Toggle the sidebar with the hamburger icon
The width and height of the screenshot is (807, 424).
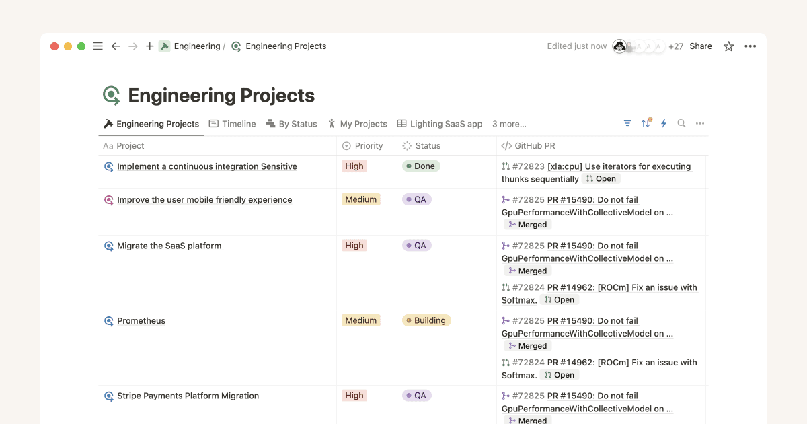pos(98,46)
